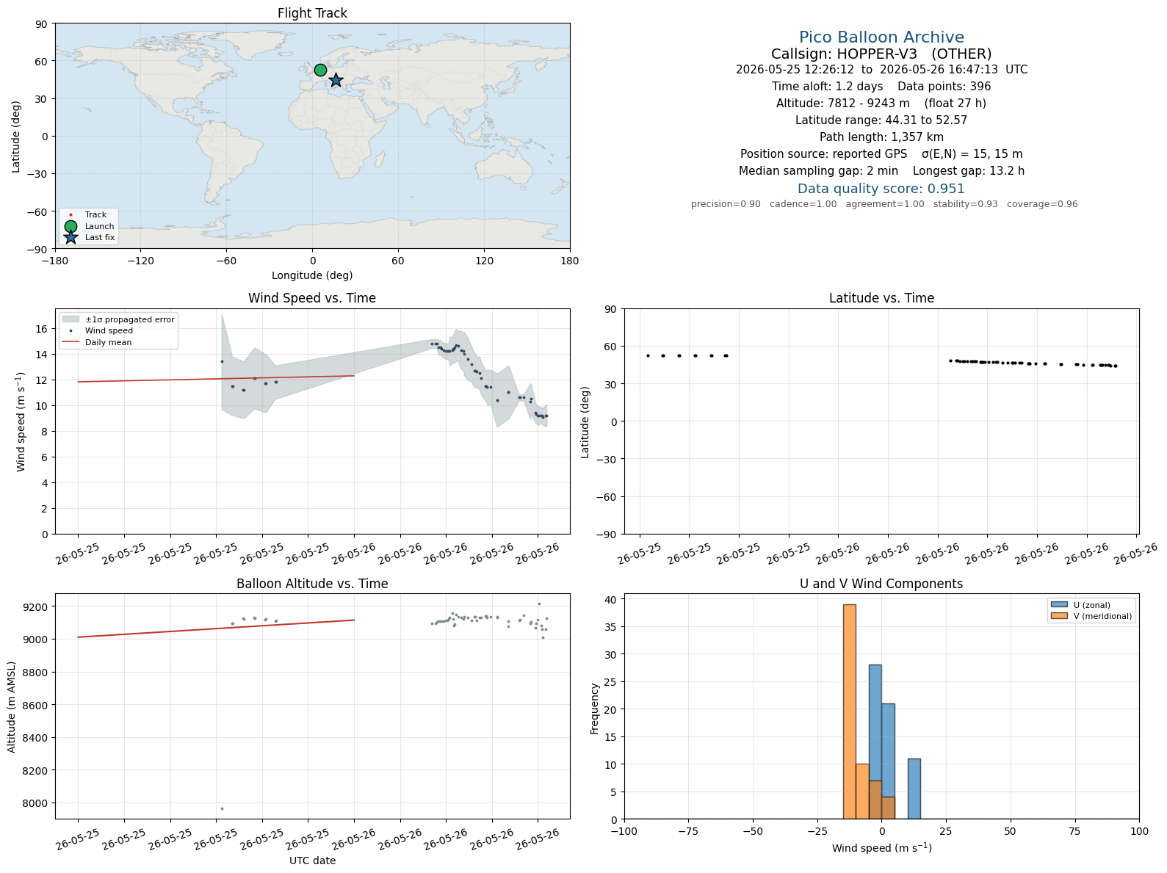Click the −180 tick on the longitude axis
Image resolution: width=1167 pixels, height=873 pixels.
pyautogui.click(x=55, y=261)
